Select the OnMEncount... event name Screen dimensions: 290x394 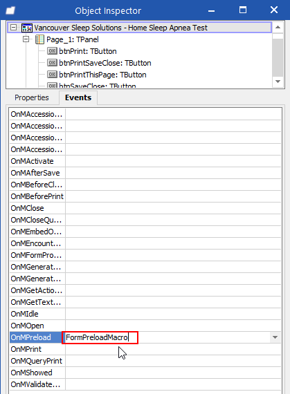coord(36,243)
